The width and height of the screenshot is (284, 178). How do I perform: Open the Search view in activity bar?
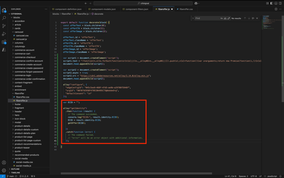point(4,18)
